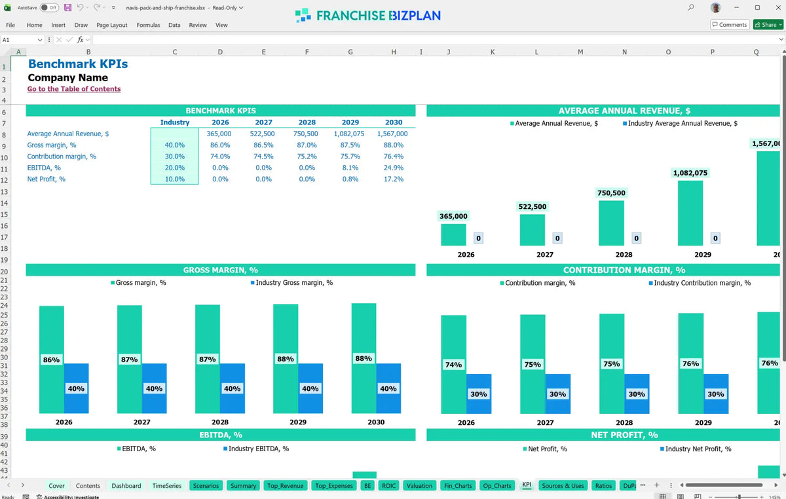Toggle the AutoSave switch

[x=49, y=8]
